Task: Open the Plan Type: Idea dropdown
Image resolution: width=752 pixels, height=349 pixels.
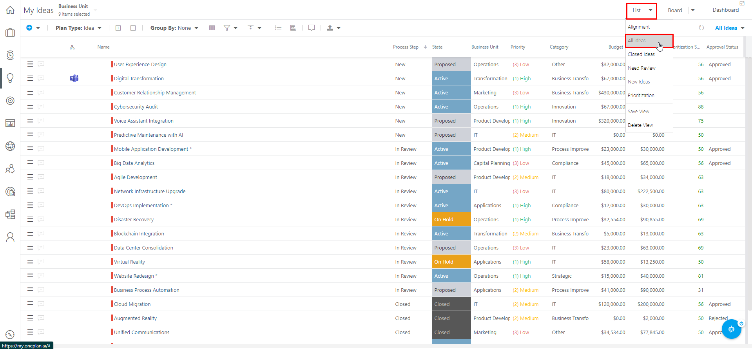Action: tap(78, 28)
